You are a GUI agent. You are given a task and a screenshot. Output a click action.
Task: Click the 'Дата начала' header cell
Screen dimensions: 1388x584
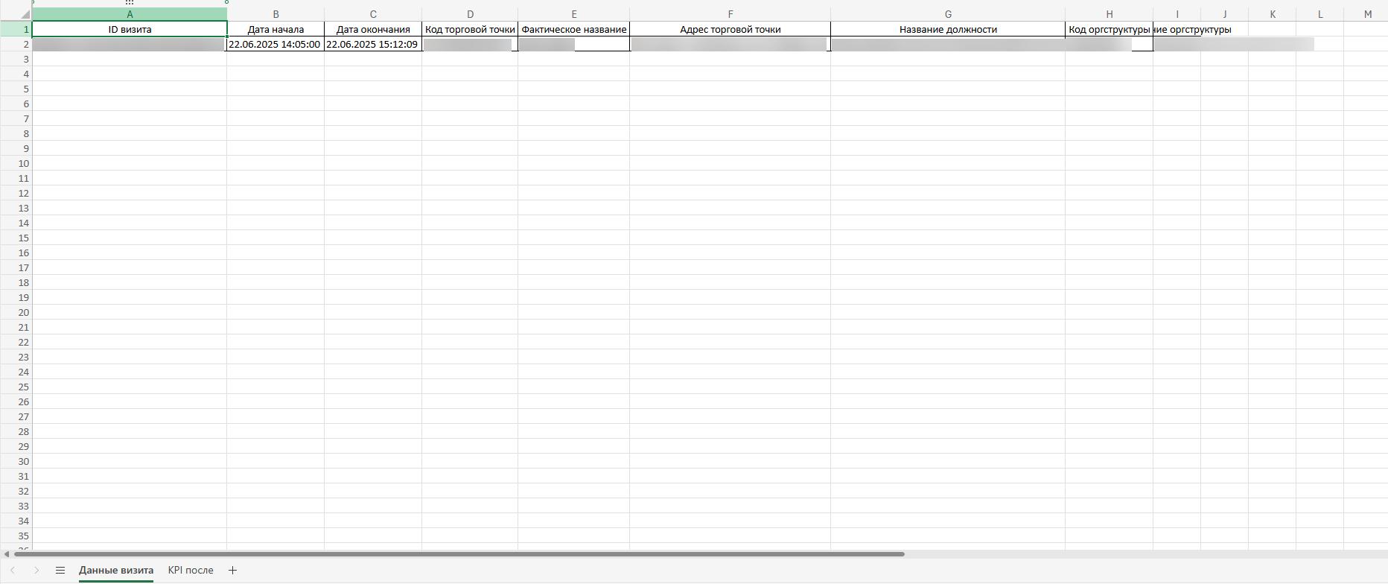pos(276,29)
